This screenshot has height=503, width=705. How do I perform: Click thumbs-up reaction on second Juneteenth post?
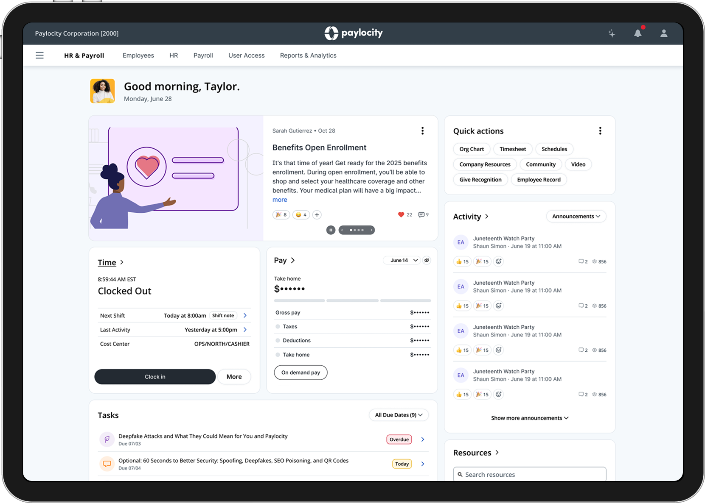[462, 306]
